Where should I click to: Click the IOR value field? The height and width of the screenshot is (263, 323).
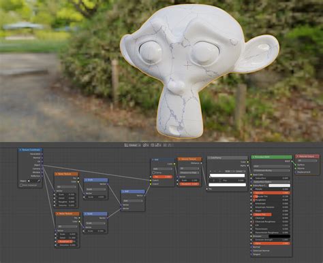[272, 225]
